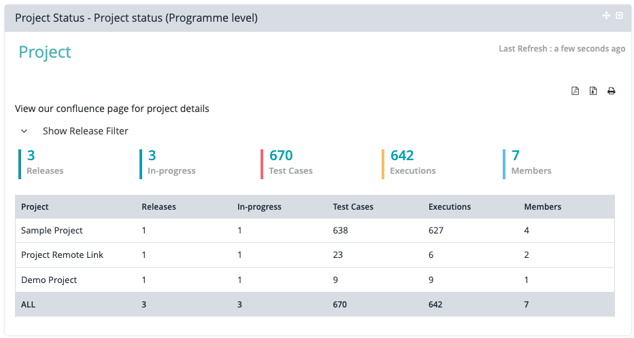The height and width of the screenshot is (338, 634).
Task: Sort table by Test Cases column header
Action: [x=353, y=206]
